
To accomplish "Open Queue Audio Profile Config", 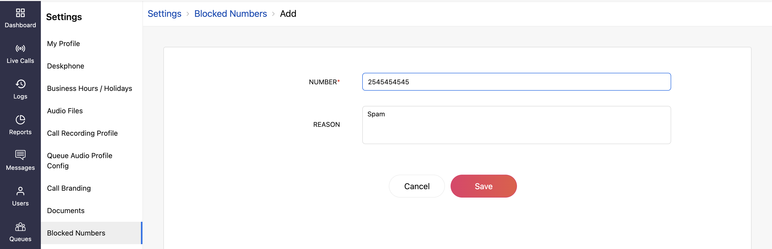I will click(x=80, y=161).
